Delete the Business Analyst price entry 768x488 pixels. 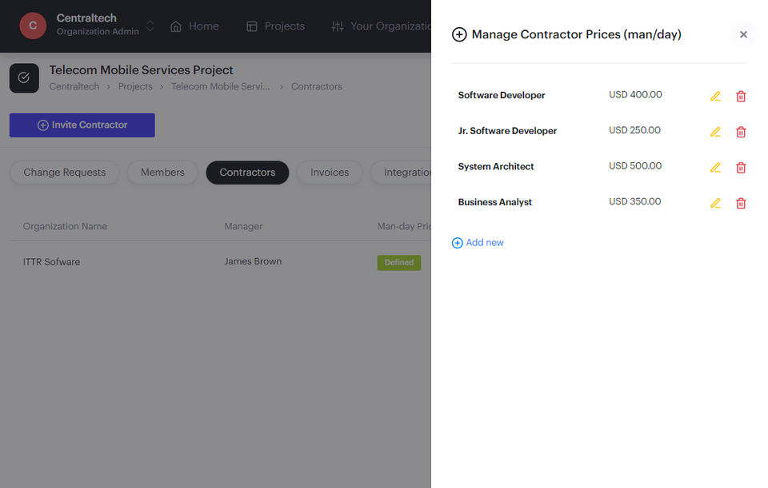click(741, 204)
